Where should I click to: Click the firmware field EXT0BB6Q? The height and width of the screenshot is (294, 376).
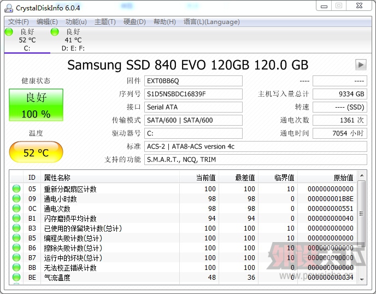[193, 81]
